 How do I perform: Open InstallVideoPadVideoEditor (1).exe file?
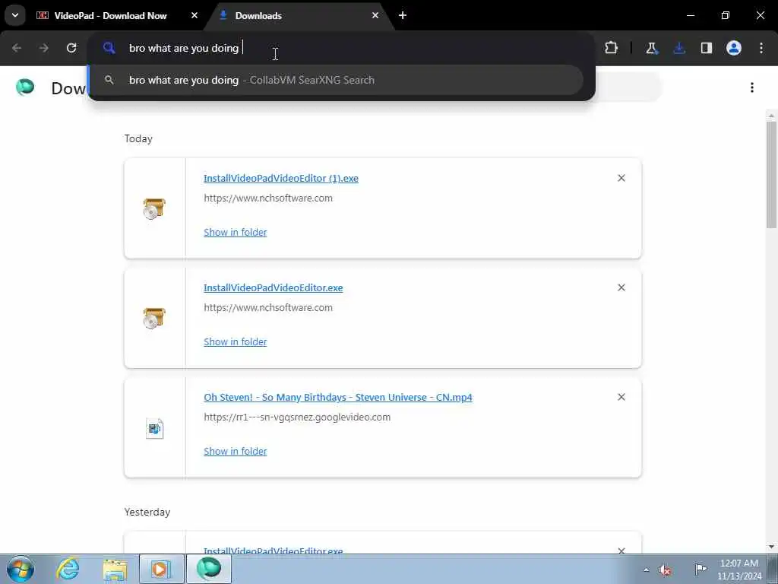pos(281,178)
